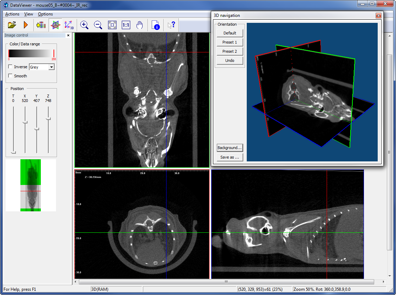The image size is (396, 295).
Task: Click the yellow Play arrow on the toolbar
Action: [x=25, y=25]
